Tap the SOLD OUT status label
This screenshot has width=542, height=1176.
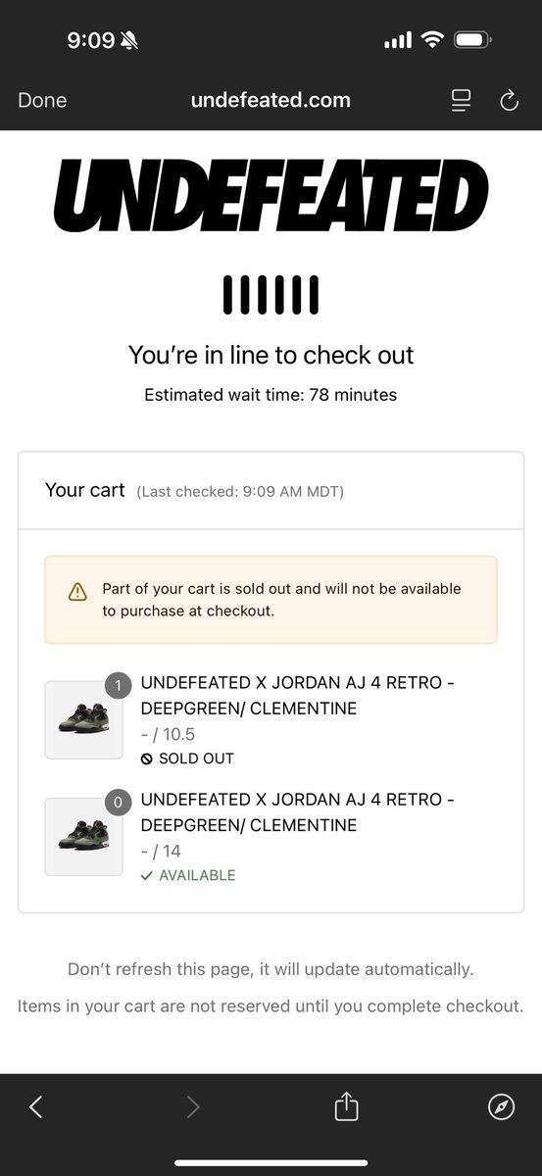pos(187,759)
